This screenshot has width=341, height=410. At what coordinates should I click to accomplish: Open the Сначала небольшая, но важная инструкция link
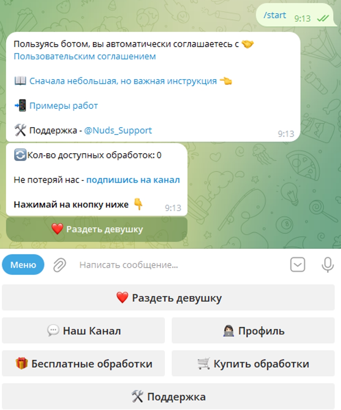point(123,81)
